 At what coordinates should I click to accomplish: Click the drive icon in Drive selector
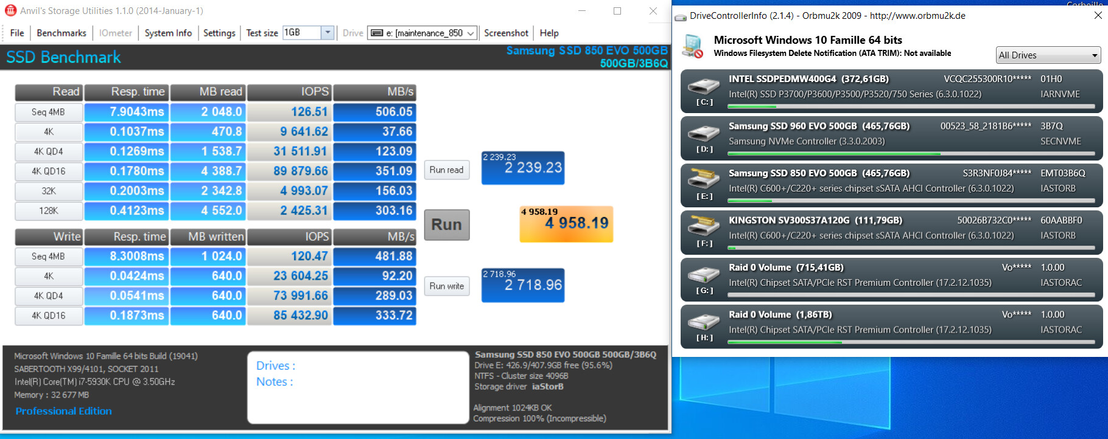(x=377, y=33)
